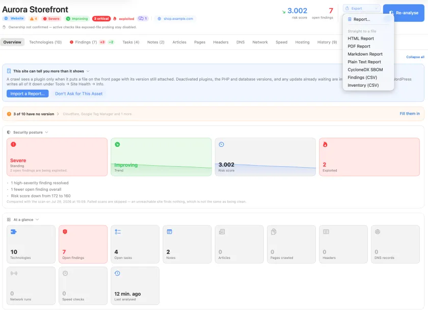Select the Overview tab
The width and height of the screenshot is (428, 312).
pyautogui.click(x=12, y=42)
